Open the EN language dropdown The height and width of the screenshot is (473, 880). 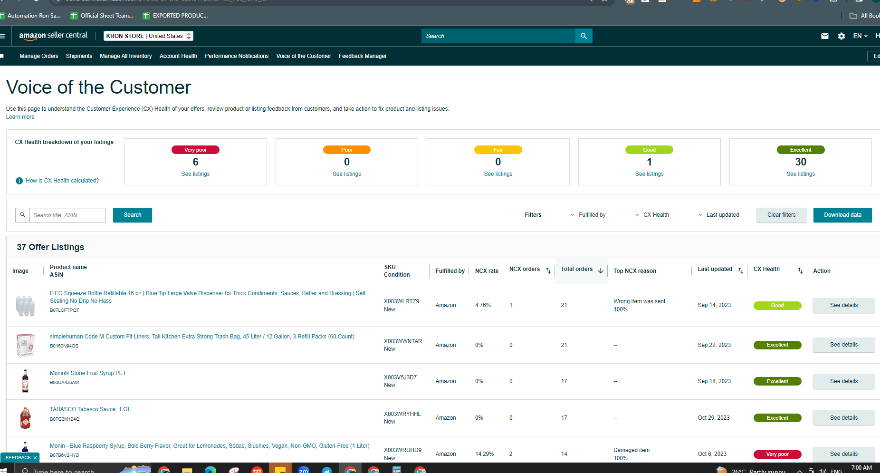(x=860, y=36)
